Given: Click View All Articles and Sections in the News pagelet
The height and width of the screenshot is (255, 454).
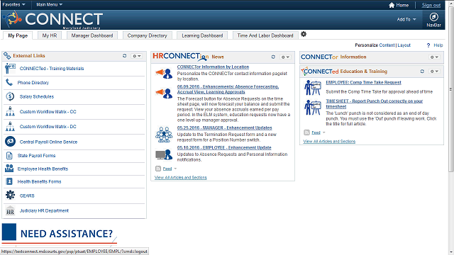Looking at the screenshot, I should pyautogui.click(x=181, y=177).
